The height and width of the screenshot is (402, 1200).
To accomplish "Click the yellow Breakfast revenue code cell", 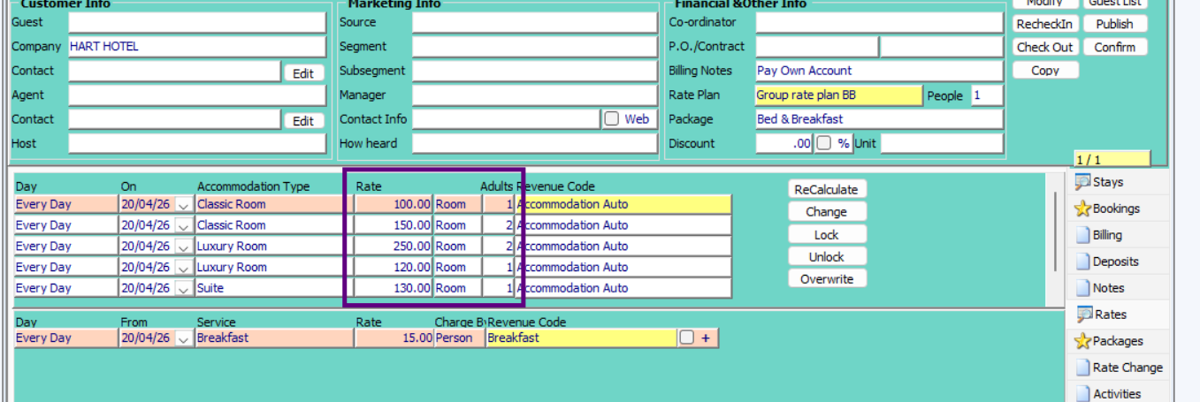I will tap(581, 338).
